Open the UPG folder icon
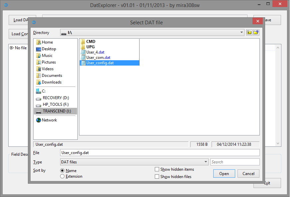 tap(83, 47)
